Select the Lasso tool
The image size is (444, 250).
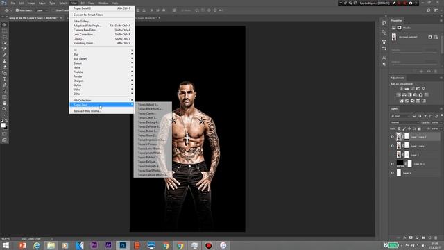pos(4,37)
